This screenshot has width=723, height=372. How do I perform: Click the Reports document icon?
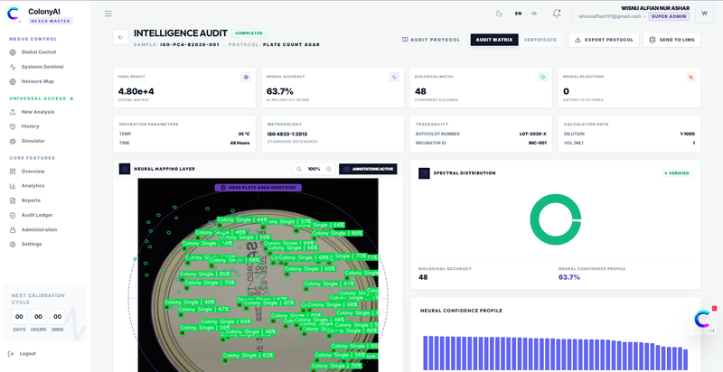(13, 200)
